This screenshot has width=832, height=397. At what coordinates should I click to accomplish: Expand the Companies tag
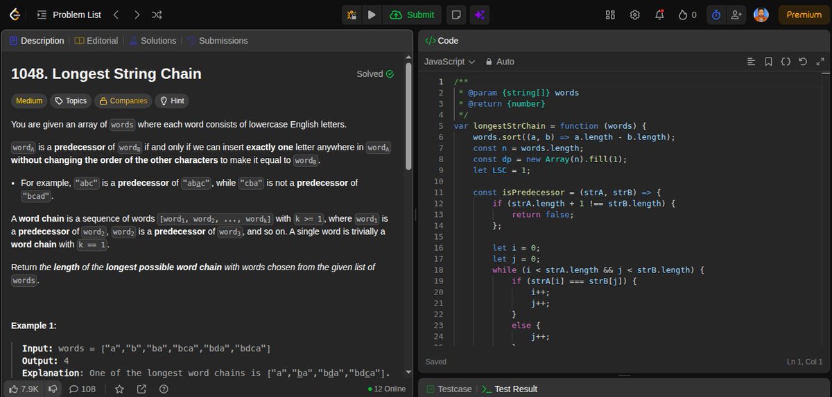(123, 101)
